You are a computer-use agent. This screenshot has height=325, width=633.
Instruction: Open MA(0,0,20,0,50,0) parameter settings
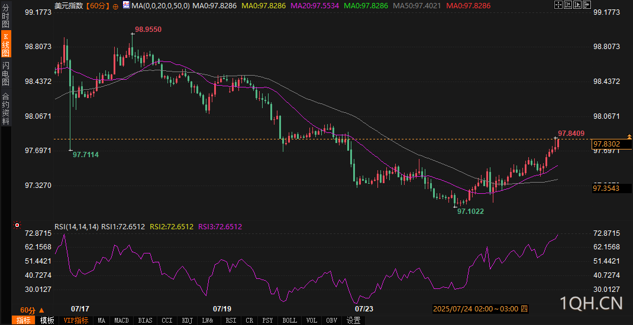(161, 6)
